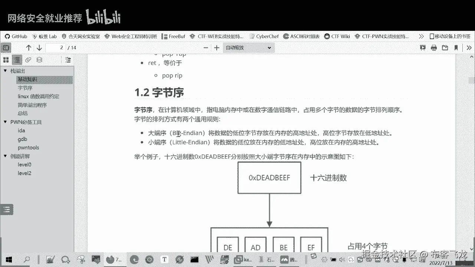Open the 字节序 outline entry
The image size is (475, 267).
pyautogui.click(x=25, y=88)
